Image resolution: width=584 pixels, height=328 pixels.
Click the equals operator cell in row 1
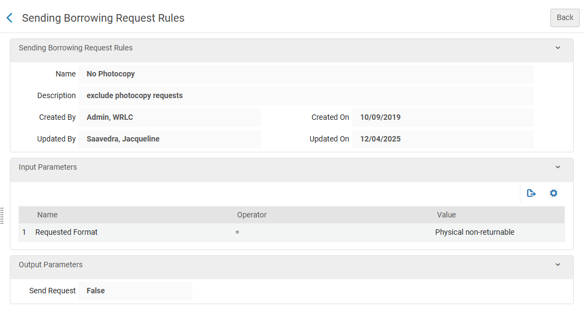coord(331,232)
